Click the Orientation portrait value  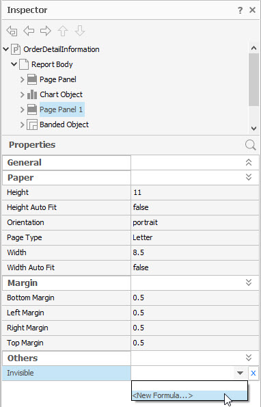(x=195, y=222)
